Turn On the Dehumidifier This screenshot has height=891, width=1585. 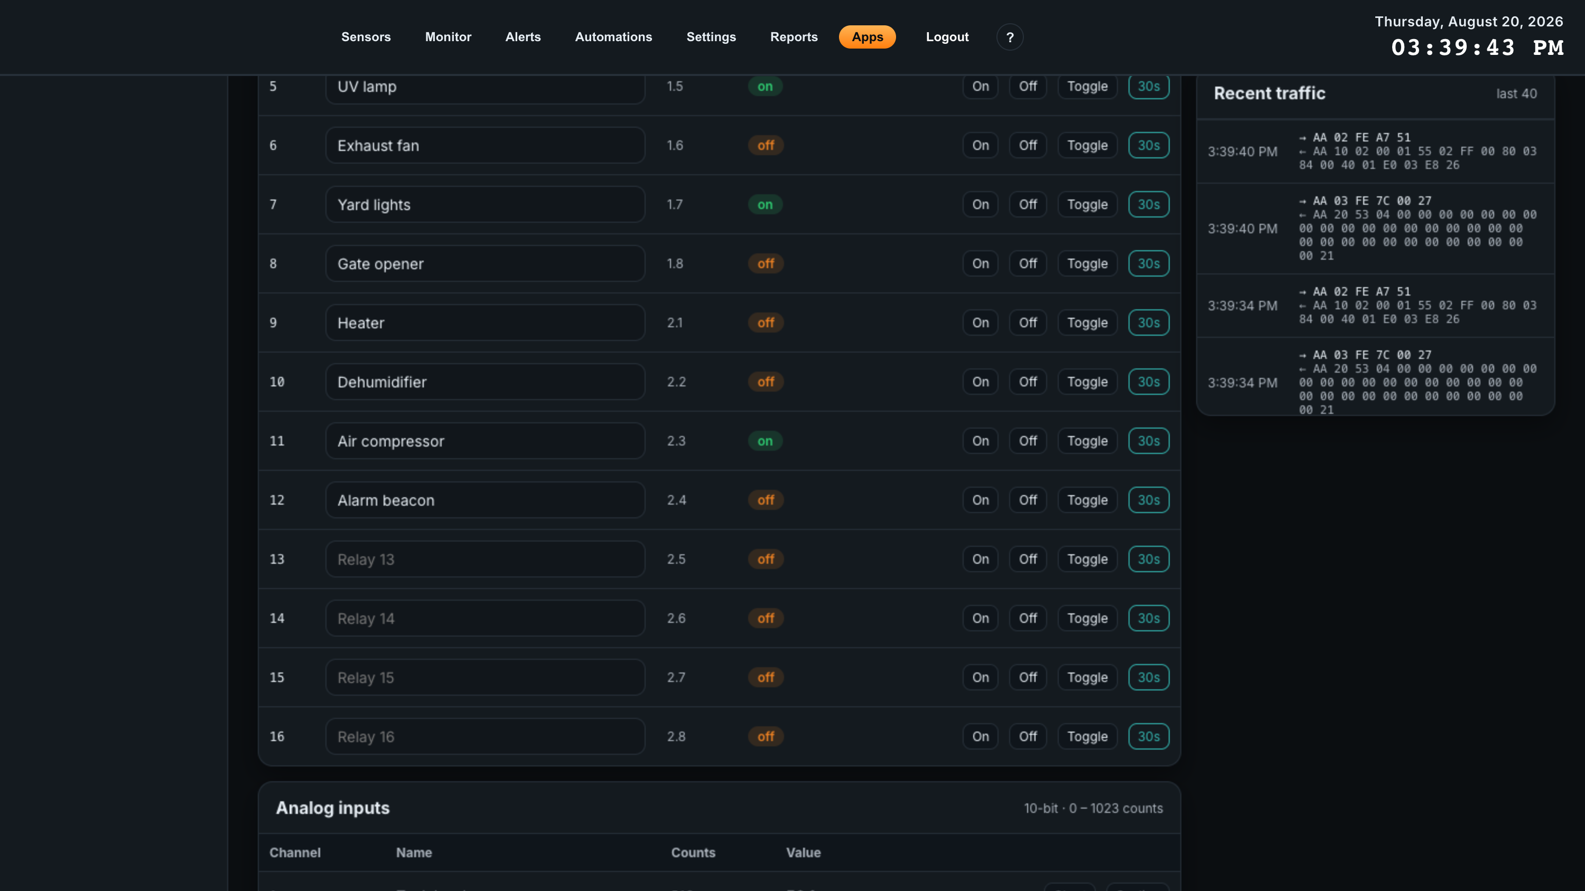click(981, 381)
